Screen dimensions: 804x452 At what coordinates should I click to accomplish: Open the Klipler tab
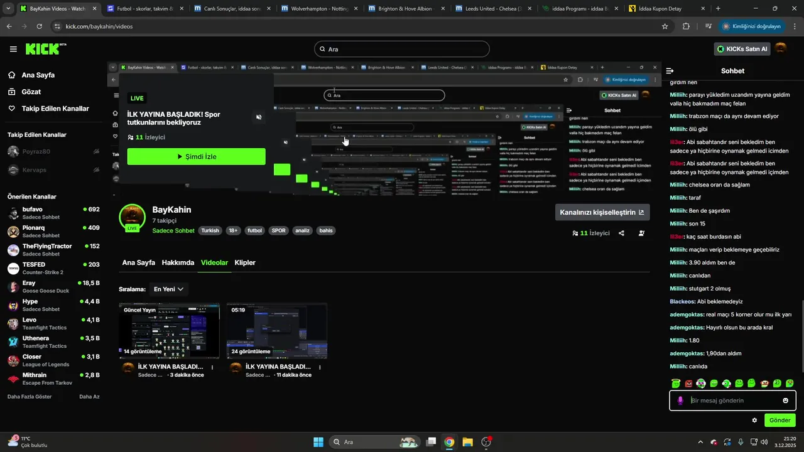(245, 262)
